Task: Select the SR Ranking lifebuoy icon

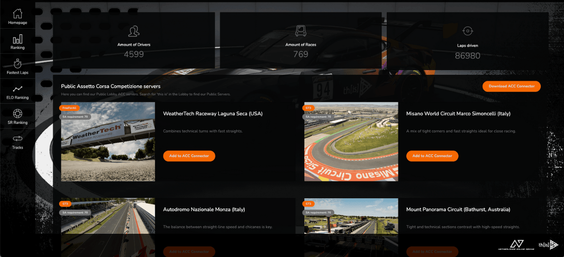Action: tap(18, 114)
